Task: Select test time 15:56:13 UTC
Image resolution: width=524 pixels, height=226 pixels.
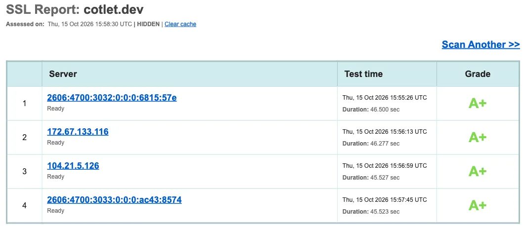Action: 385,132
